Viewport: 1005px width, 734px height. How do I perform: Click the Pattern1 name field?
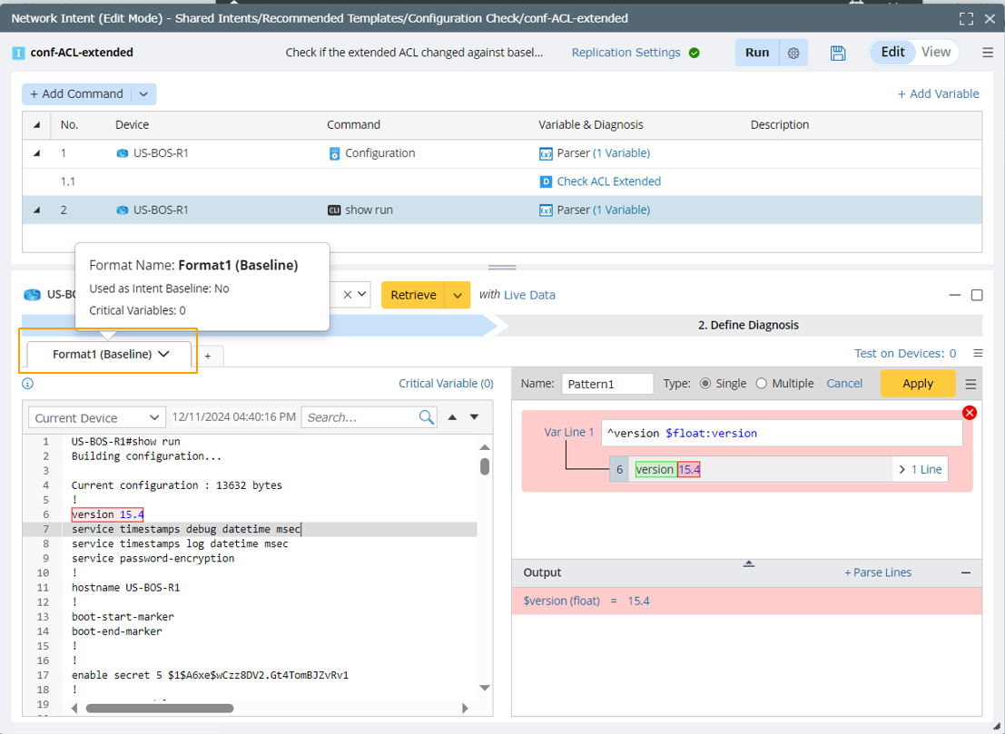pos(606,384)
